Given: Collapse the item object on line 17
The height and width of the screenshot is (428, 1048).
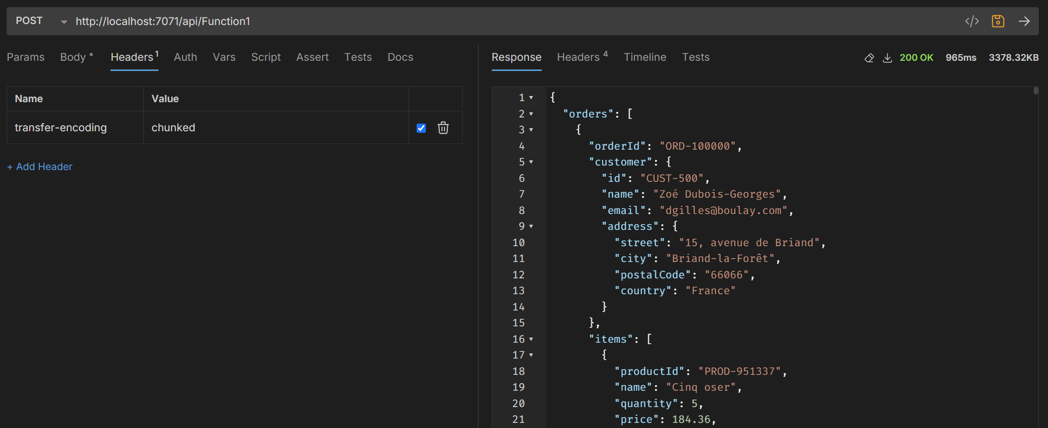Looking at the screenshot, I should pyautogui.click(x=531, y=355).
